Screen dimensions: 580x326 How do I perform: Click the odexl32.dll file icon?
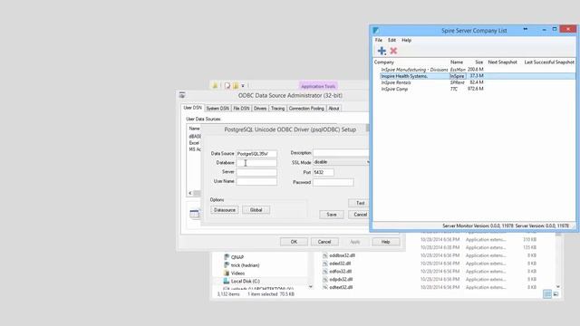324,264
